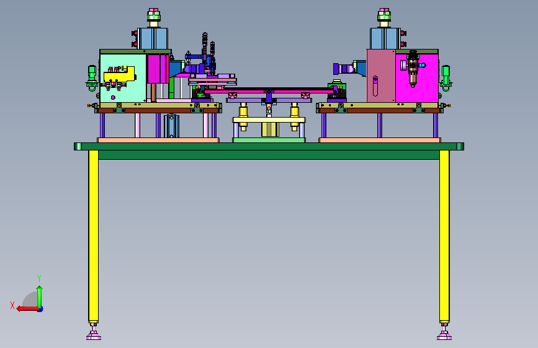Select the green lamp on far right side
The height and width of the screenshot is (348, 538).
[x=446, y=79]
